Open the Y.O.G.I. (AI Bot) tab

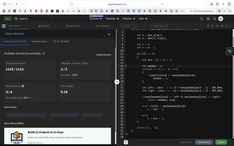click(x=61, y=42)
